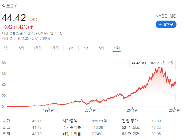Click the 44.42 main price value
The width and height of the screenshot is (184, 140).
[14, 18]
